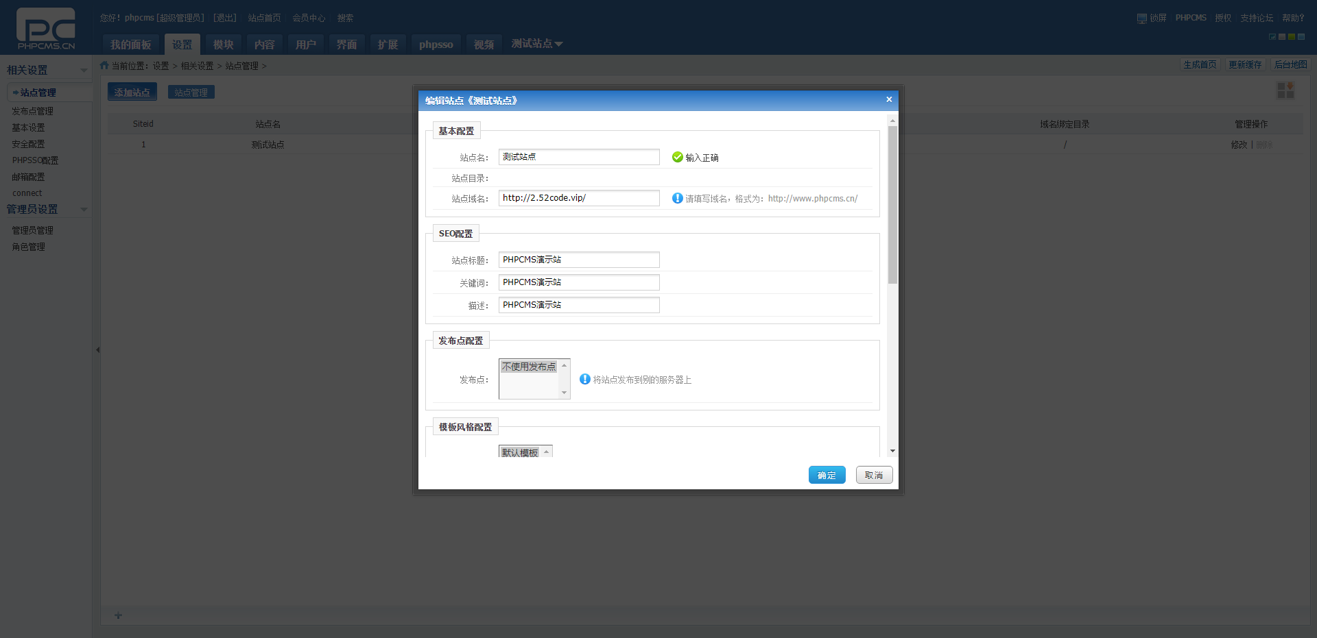Click the blue info icon beside the domain field

click(x=677, y=198)
